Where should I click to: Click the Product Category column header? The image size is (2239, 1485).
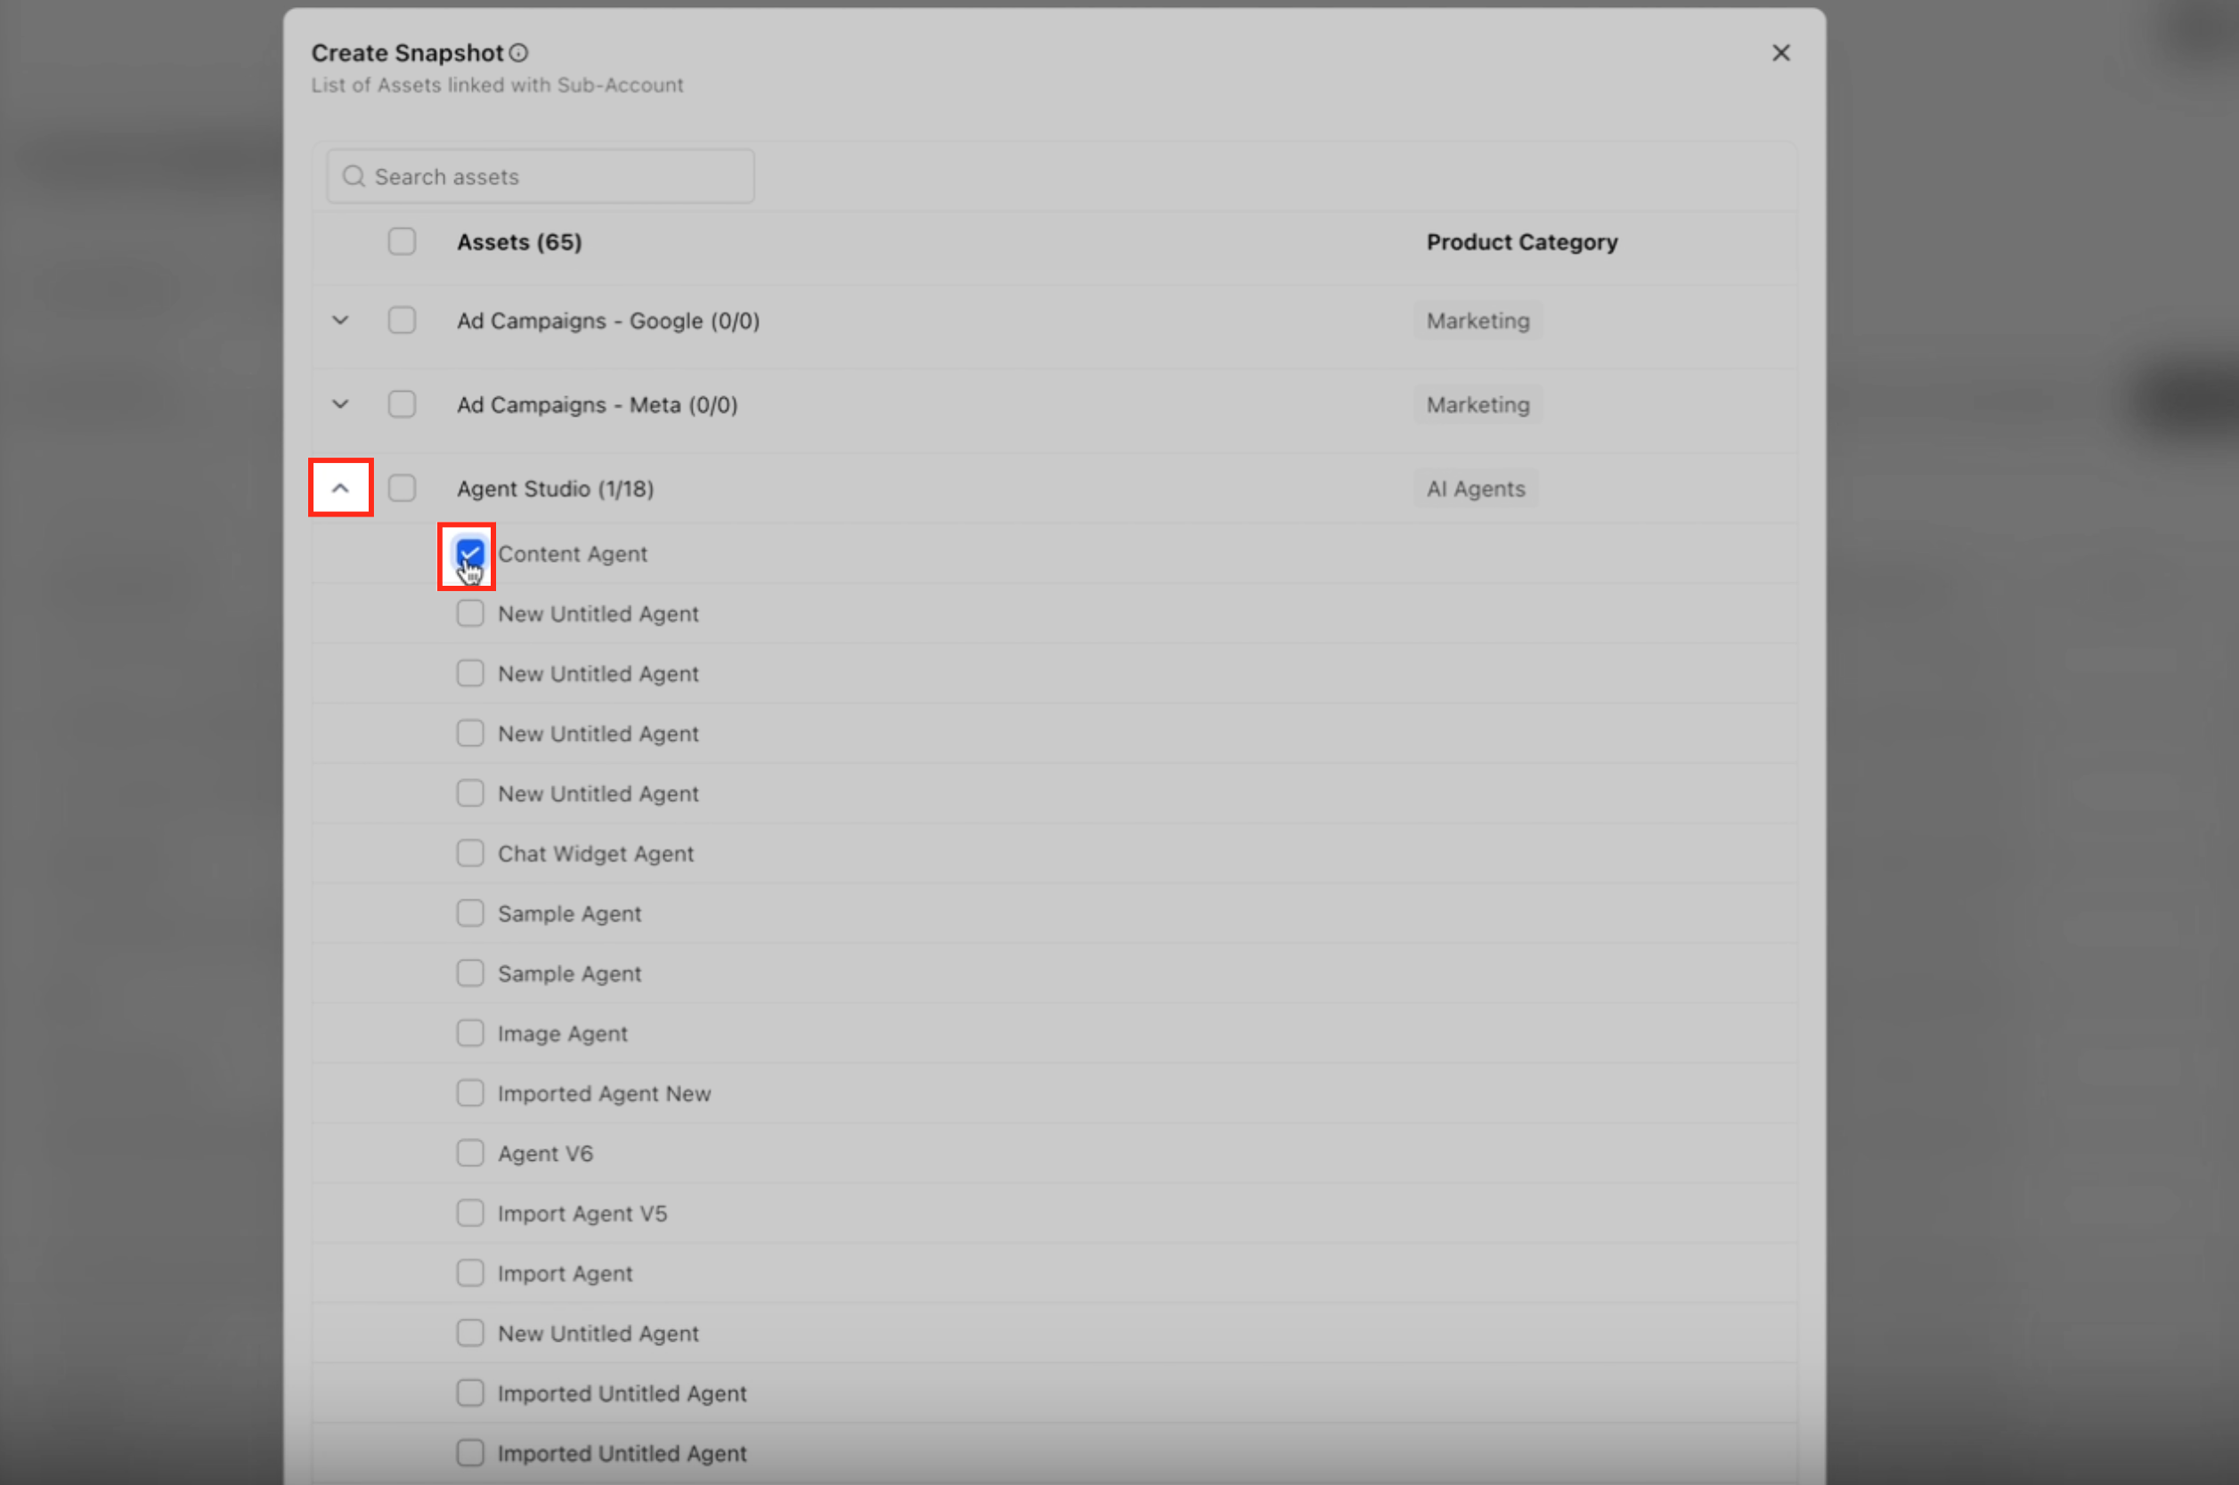pos(1521,242)
